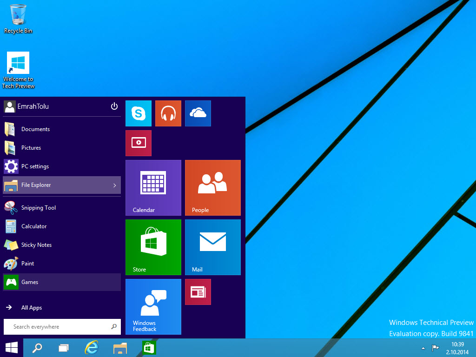Screen dimensions: 476x357
Task: Open the Action Center flag icon
Action: [435, 348]
